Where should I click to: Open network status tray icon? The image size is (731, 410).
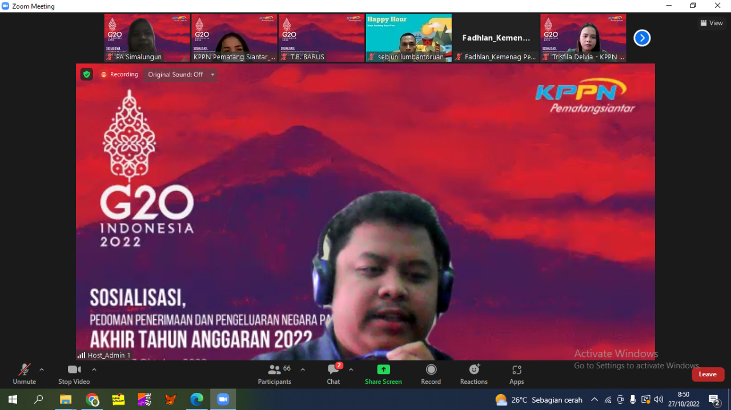pos(608,400)
